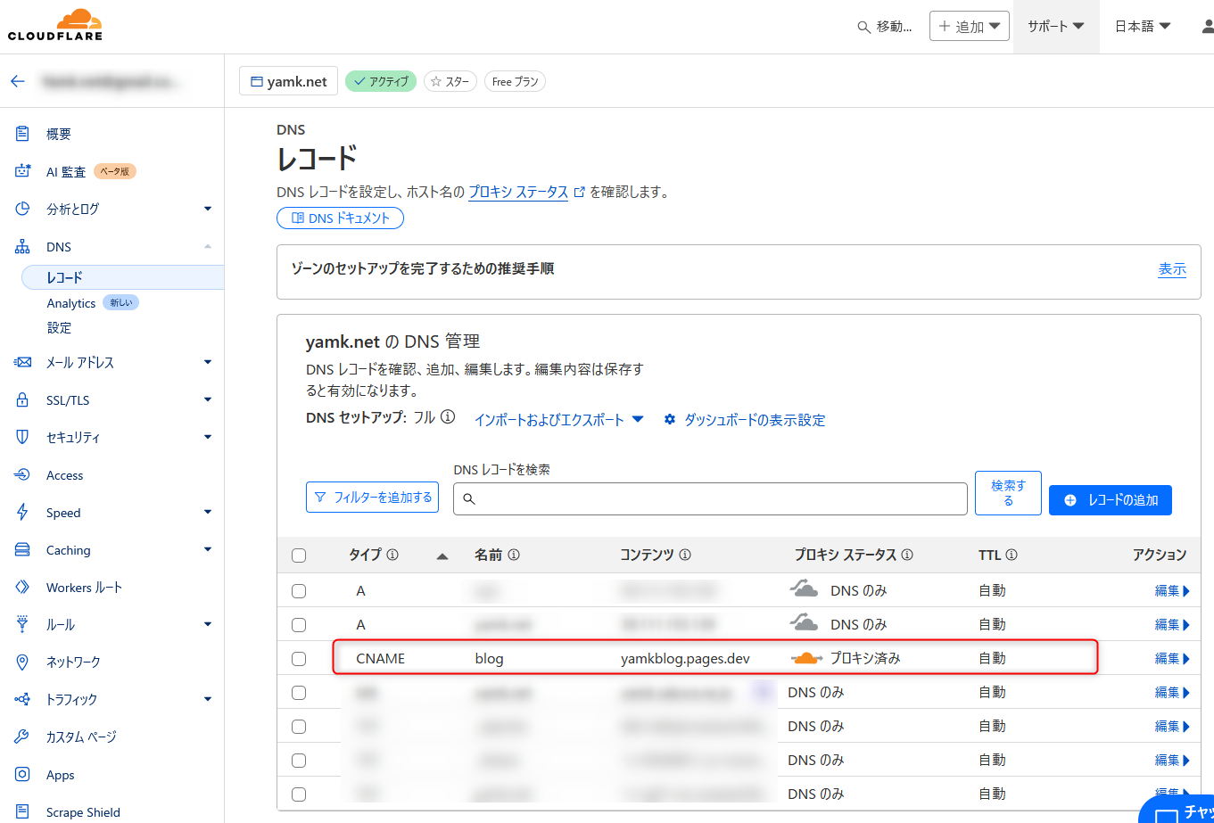Click the メール アドレス envelope icon
This screenshot has height=823, width=1214.
(x=23, y=363)
